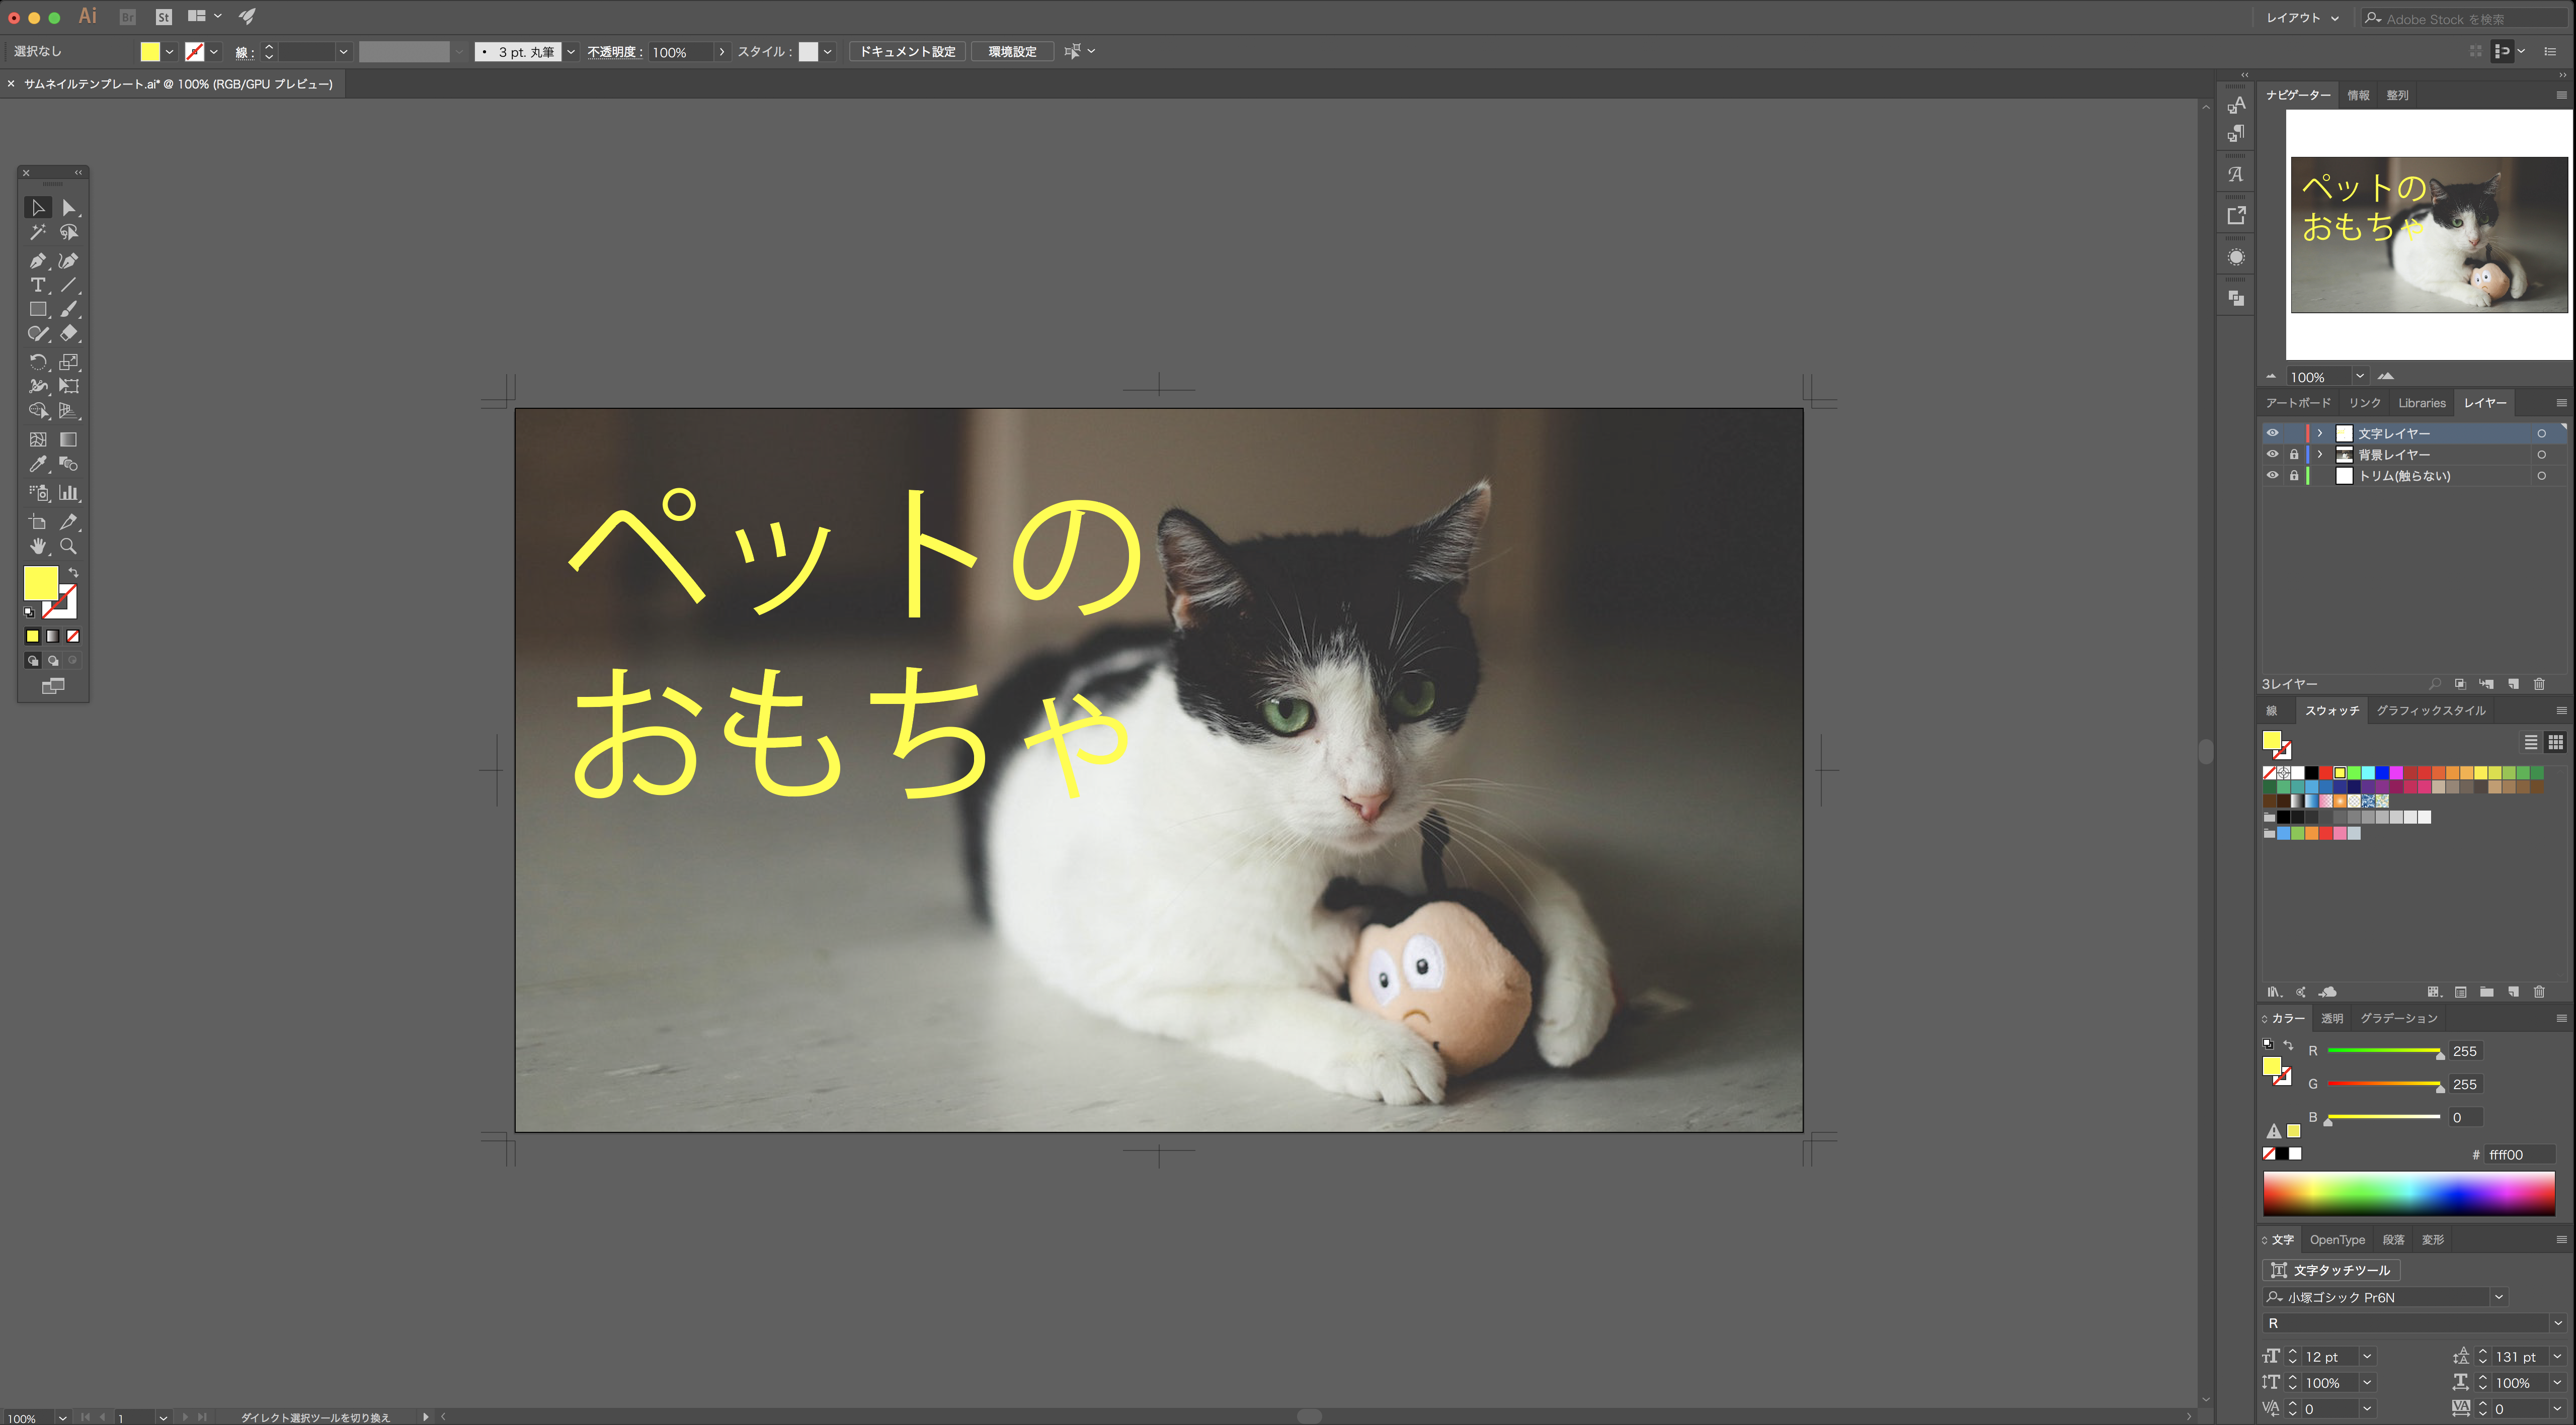Open the 3 pt. 丸筆 brush dropdown

click(571, 52)
